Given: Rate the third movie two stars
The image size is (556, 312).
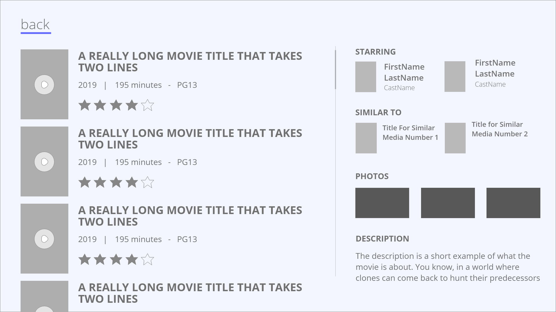Looking at the screenshot, I should pyautogui.click(x=100, y=259).
